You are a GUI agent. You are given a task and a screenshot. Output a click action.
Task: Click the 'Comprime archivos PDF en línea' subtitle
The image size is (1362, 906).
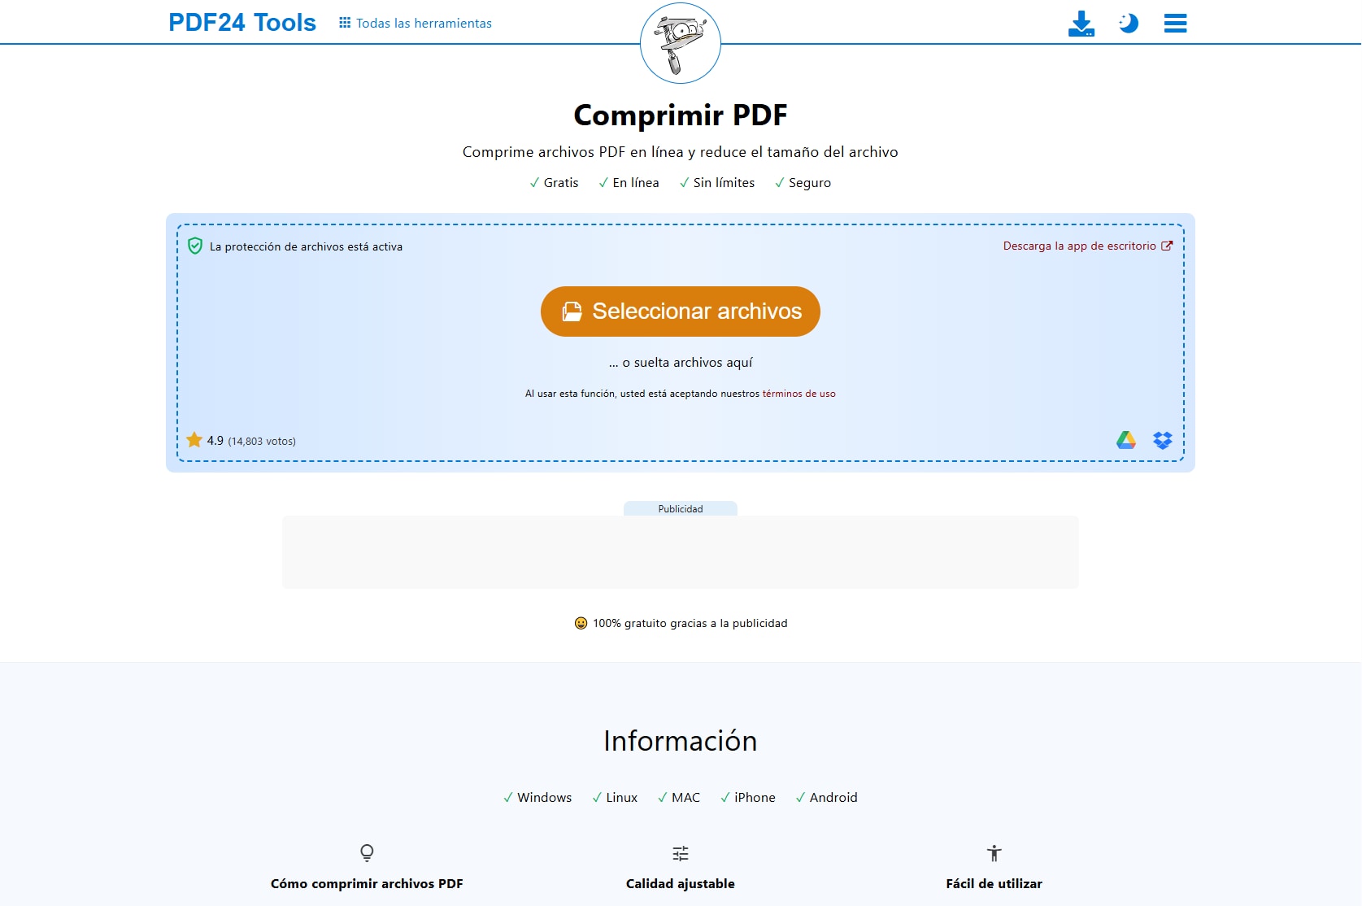(x=681, y=152)
